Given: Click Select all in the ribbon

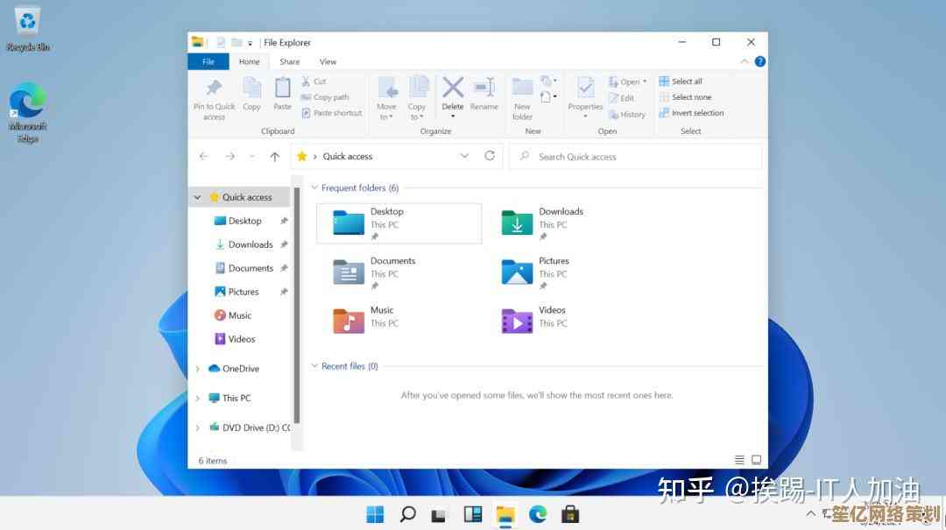Looking at the screenshot, I should coord(687,81).
